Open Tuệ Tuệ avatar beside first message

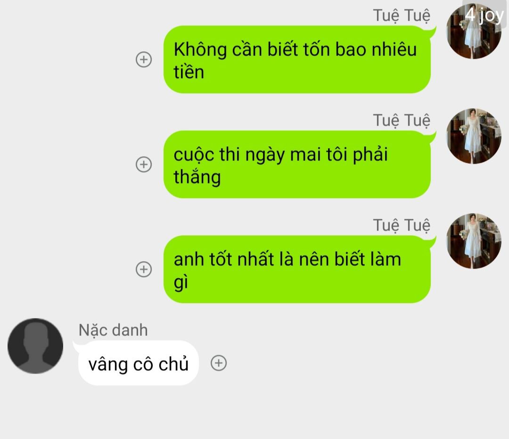tap(474, 32)
